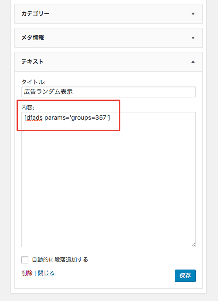The height and width of the screenshot is (301, 218).
Task: Click empty area at the bottom of the 内容 textarea
Action: click(109, 230)
